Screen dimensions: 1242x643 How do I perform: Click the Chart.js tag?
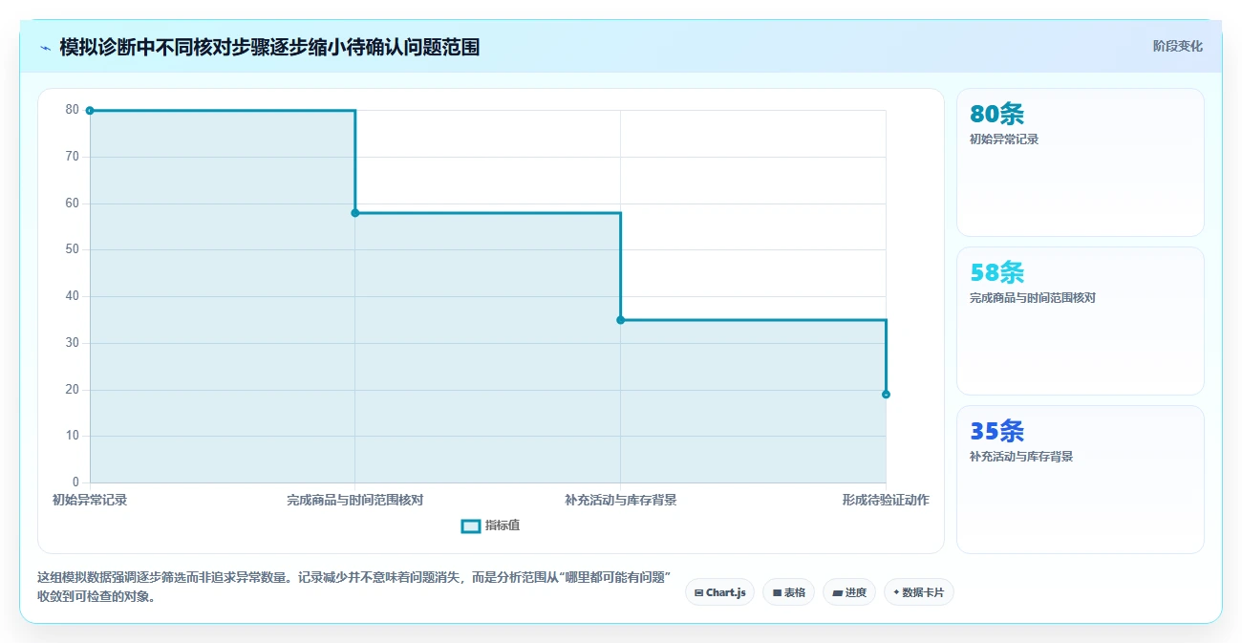(x=719, y=592)
